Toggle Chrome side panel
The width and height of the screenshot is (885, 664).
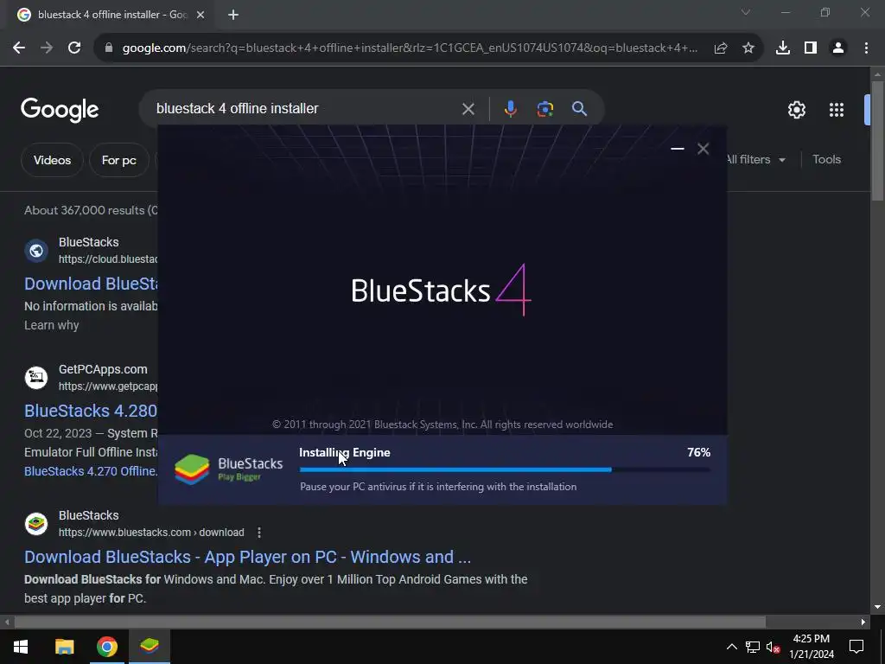[811, 48]
